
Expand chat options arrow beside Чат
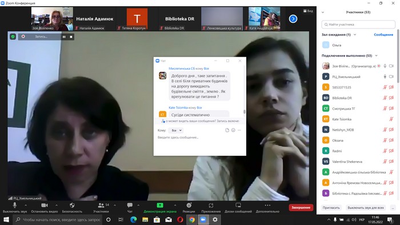pos(138,205)
